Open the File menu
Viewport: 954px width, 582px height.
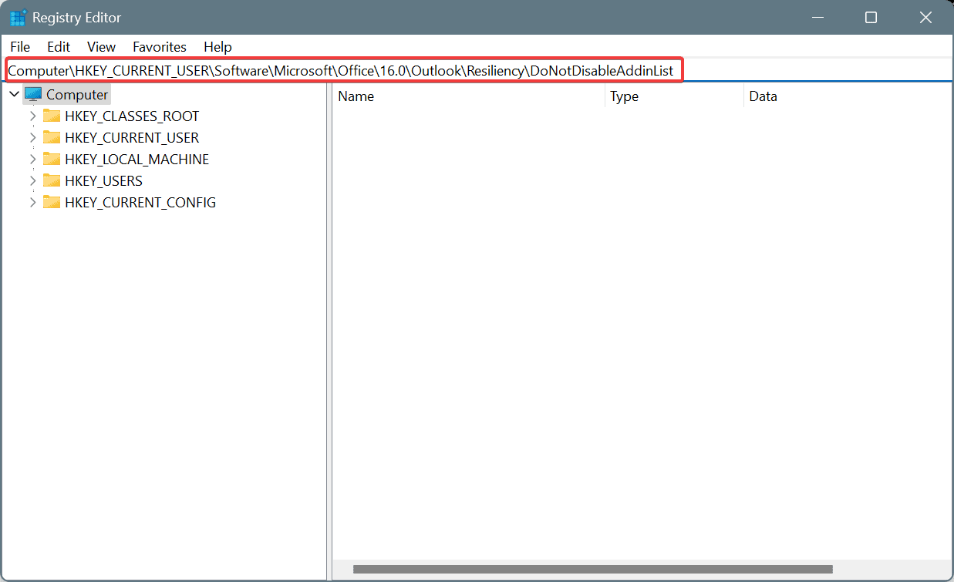[20, 47]
